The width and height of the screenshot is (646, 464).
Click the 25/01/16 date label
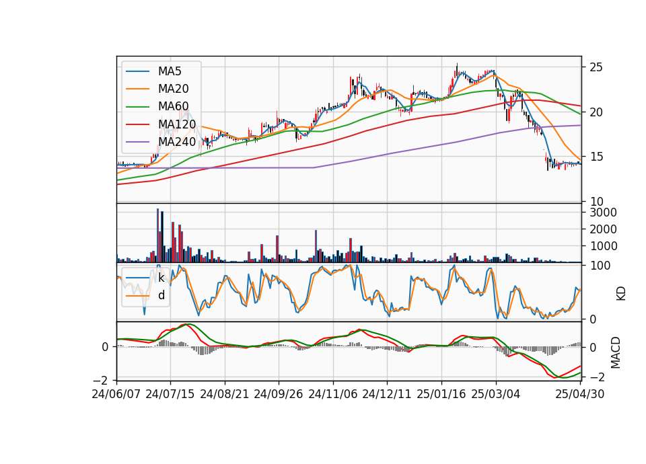pyautogui.click(x=441, y=395)
